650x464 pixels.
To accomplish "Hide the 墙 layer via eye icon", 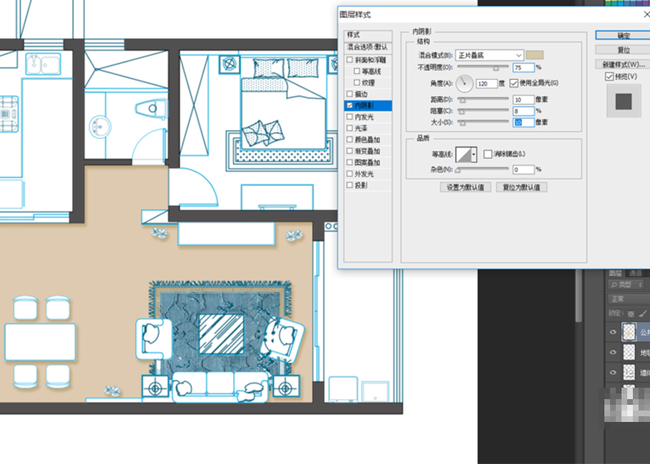I will (613, 372).
